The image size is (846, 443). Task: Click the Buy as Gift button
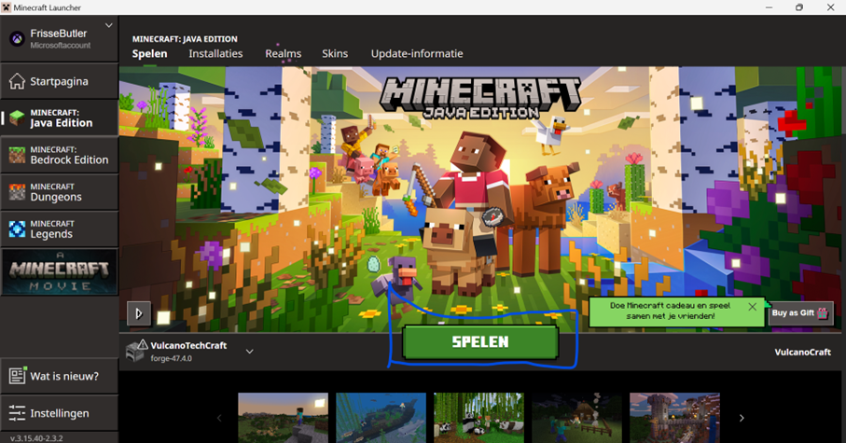(x=800, y=313)
